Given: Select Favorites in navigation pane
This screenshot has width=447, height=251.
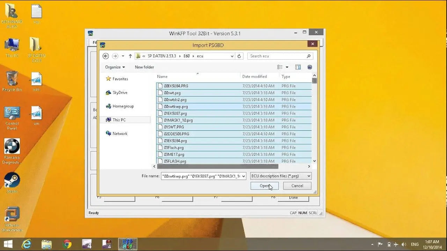Looking at the screenshot, I should pyautogui.click(x=117, y=79).
